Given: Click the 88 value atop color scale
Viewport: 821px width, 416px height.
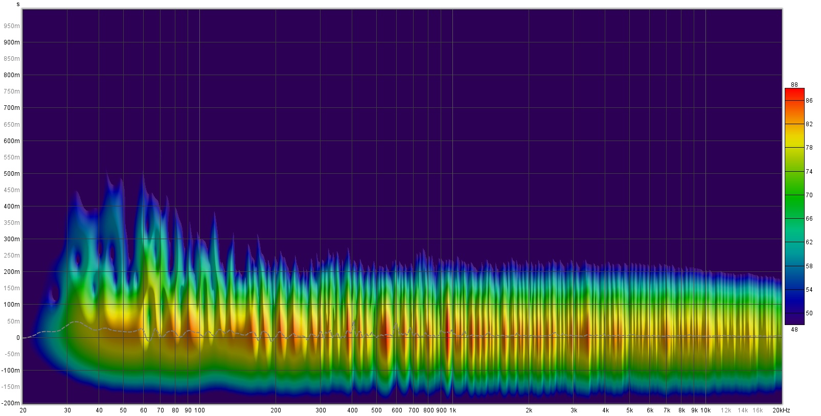Looking at the screenshot, I should [x=794, y=85].
